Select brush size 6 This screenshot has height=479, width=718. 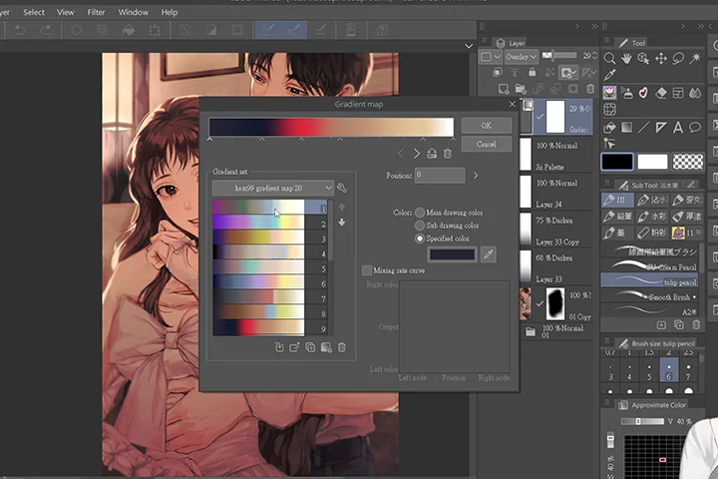(x=668, y=370)
